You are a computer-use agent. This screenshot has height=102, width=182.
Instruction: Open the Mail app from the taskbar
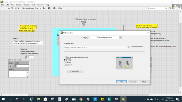coord(74,99)
